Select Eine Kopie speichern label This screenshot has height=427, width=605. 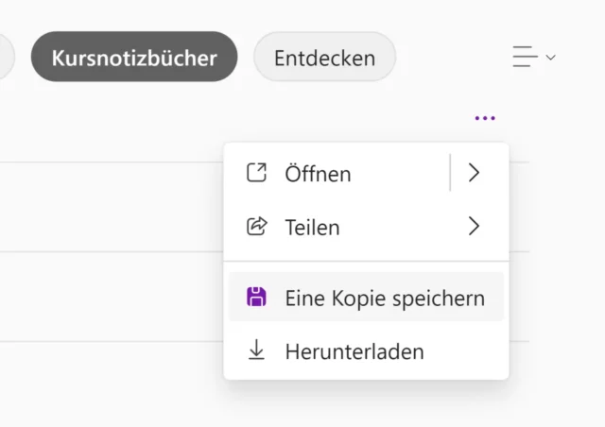coord(384,299)
